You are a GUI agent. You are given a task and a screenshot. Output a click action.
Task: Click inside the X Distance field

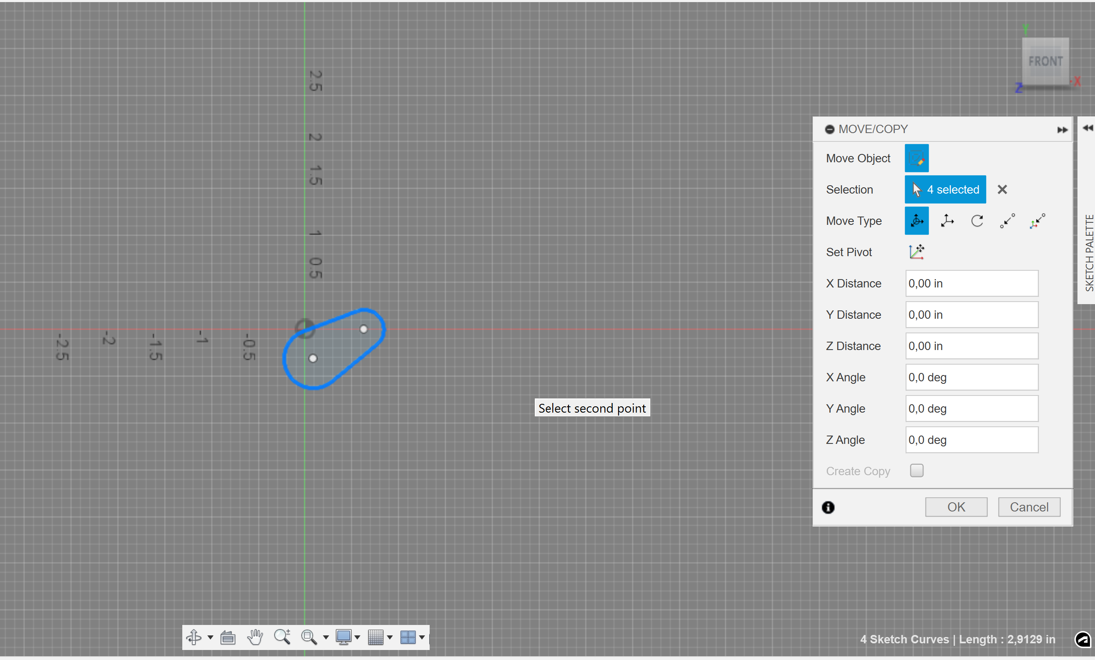coord(971,283)
